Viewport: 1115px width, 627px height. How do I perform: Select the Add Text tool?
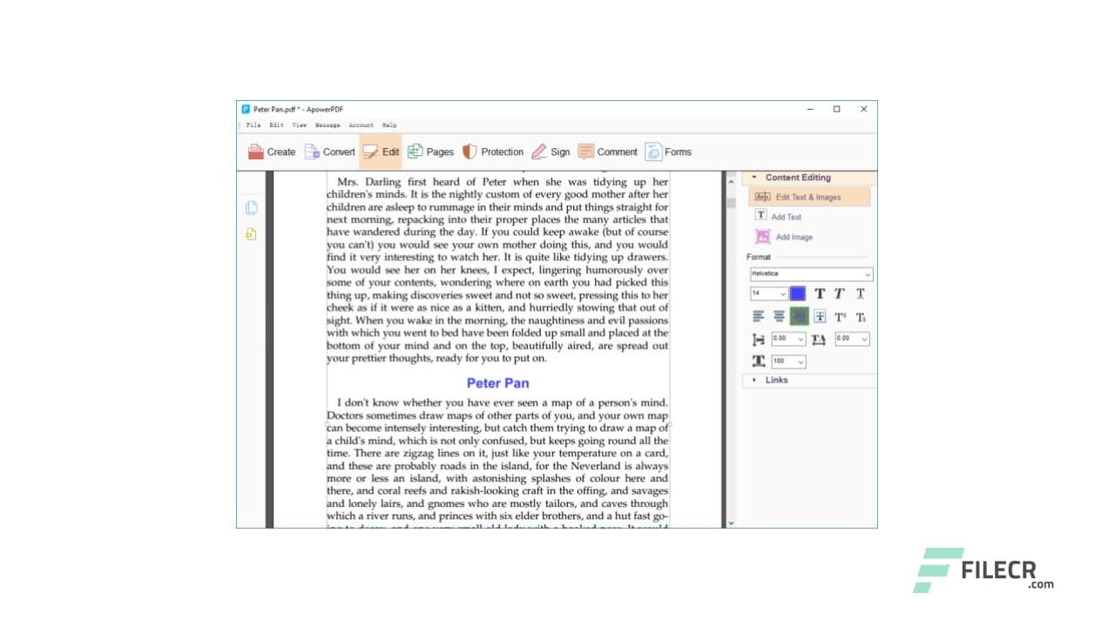(782, 216)
